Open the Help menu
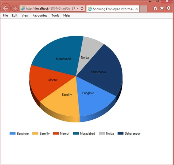174x165 pixels. pos(67,15)
